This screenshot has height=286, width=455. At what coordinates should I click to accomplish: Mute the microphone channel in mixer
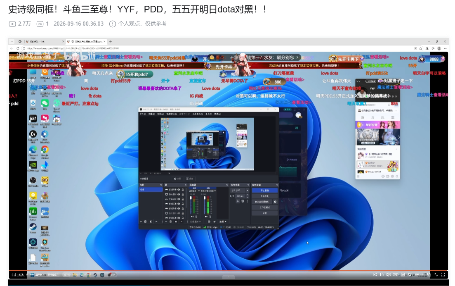pyautogui.click(x=206, y=217)
